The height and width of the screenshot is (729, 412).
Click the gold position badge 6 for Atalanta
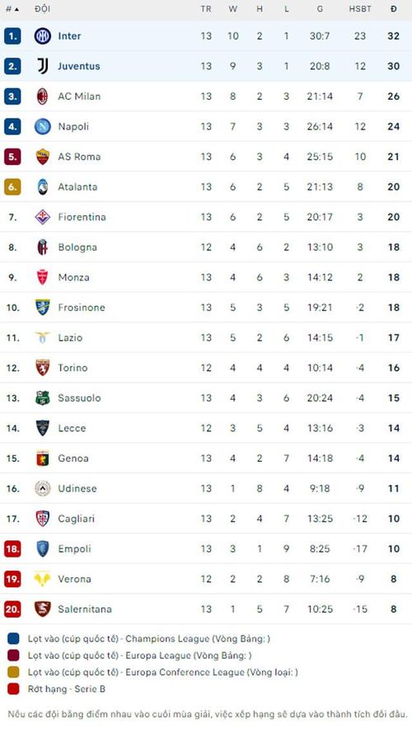[12, 187]
